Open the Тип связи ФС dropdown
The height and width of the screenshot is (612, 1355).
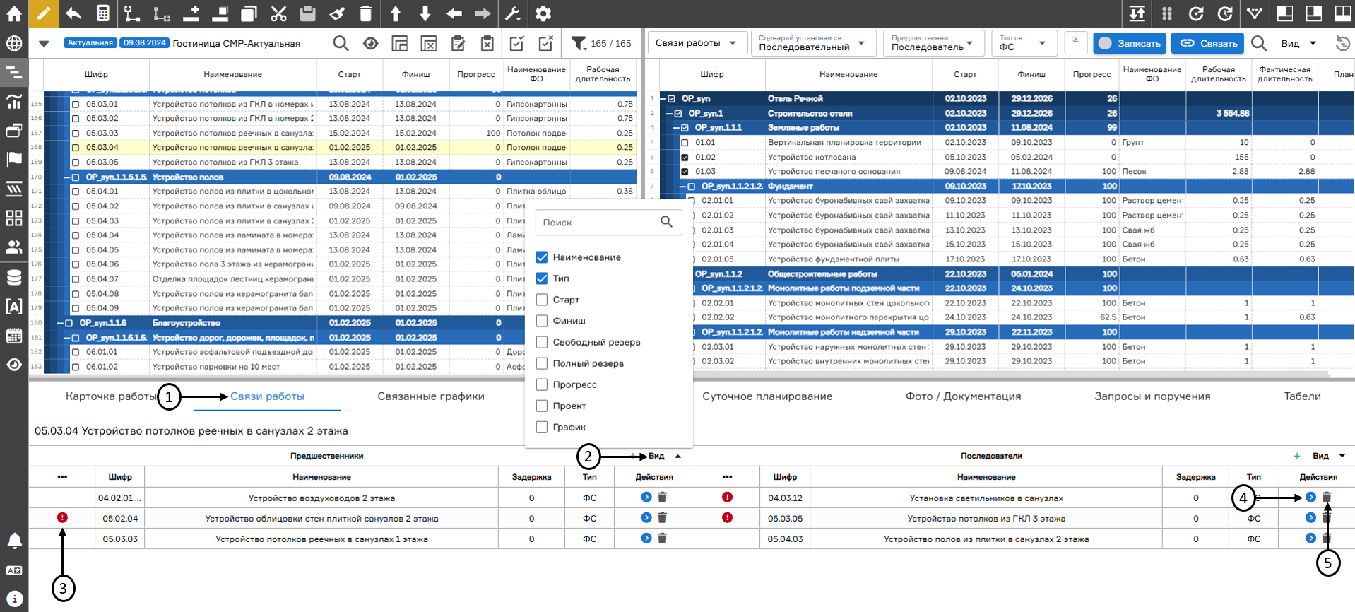(1024, 43)
